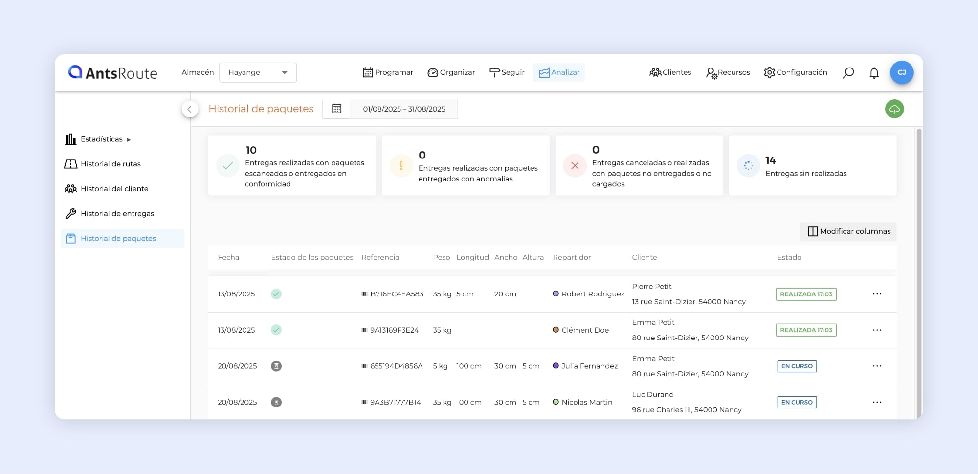Click the green cloud download icon
978x474 pixels.
coord(894,109)
